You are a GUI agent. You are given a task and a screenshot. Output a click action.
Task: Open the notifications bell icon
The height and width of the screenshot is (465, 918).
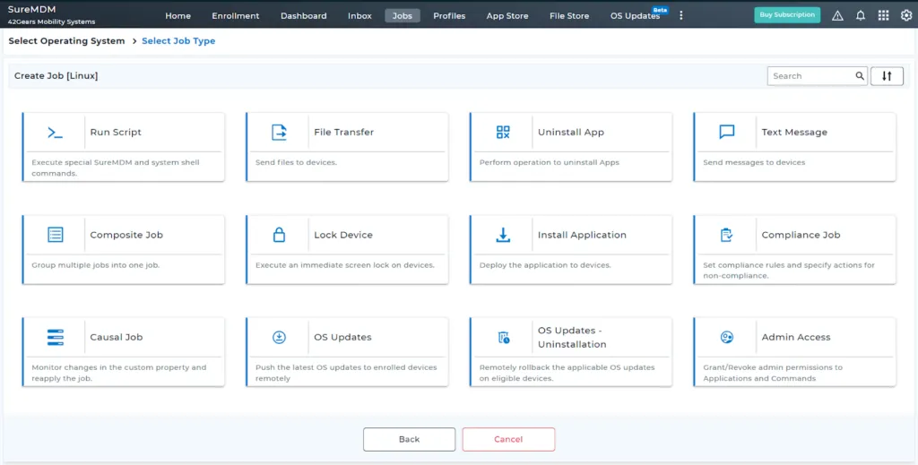point(861,16)
